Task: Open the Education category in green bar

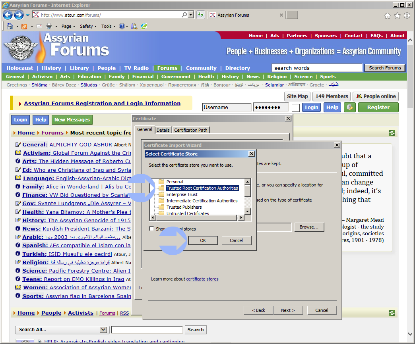Action: (x=89, y=77)
